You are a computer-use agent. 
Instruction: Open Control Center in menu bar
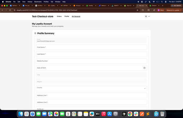[x=166, y=2]
